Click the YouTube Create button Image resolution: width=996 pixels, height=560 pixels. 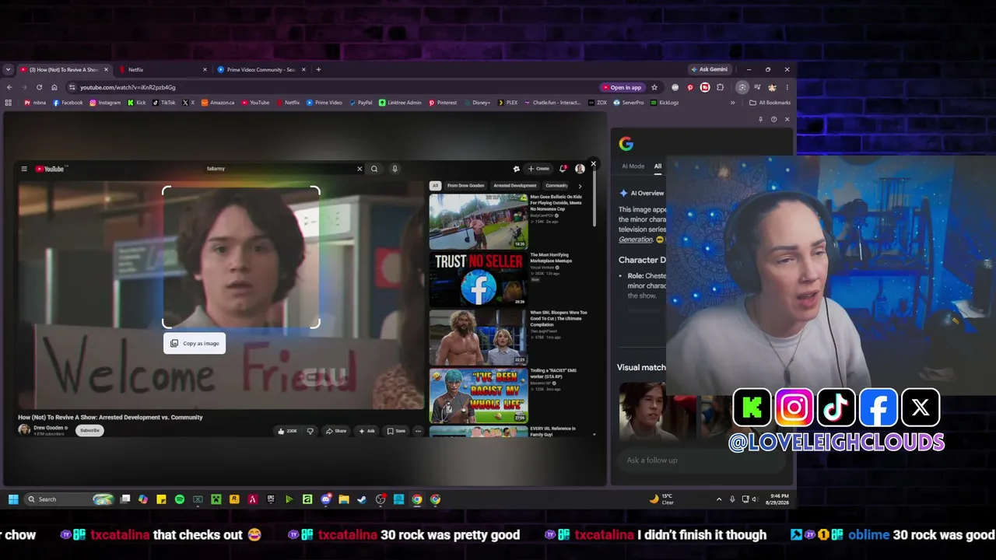(x=538, y=169)
